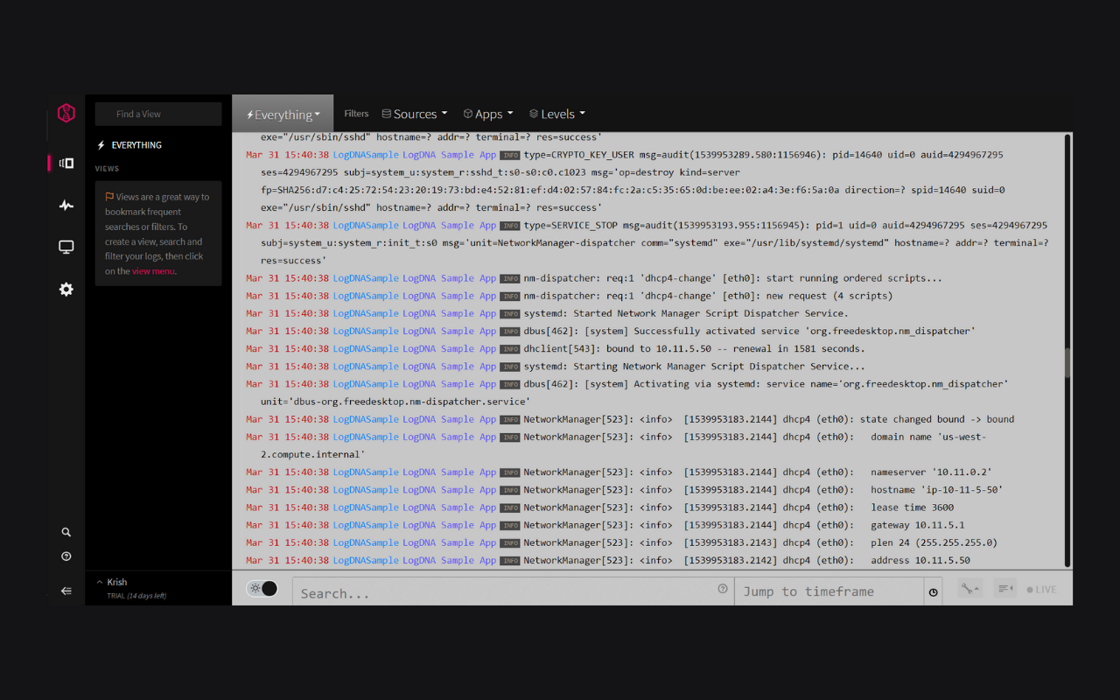The width and height of the screenshot is (1120, 700).
Task: Focus the Jump to timeframe field
Action: [829, 592]
